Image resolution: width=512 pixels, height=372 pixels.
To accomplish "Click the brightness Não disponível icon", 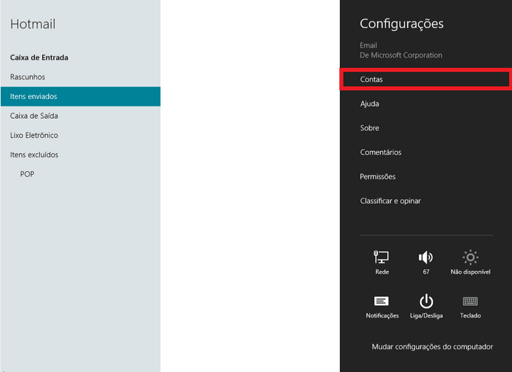I will (x=470, y=258).
